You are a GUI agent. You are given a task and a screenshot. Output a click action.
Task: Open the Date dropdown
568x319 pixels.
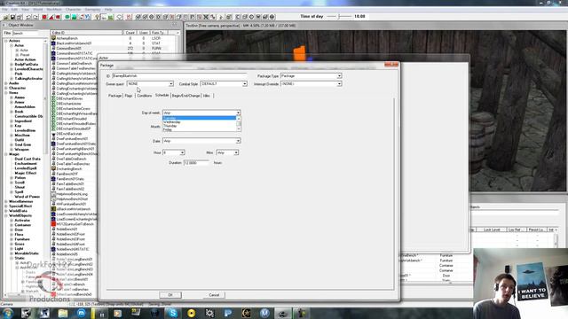click(x=238, y=141)
